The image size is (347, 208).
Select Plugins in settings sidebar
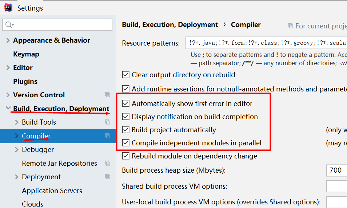click(x=25, y=81)
